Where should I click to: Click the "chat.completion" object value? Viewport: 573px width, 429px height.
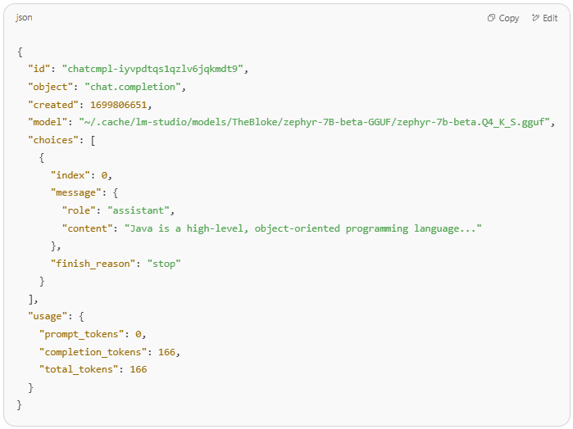click(x=133, y=87)
